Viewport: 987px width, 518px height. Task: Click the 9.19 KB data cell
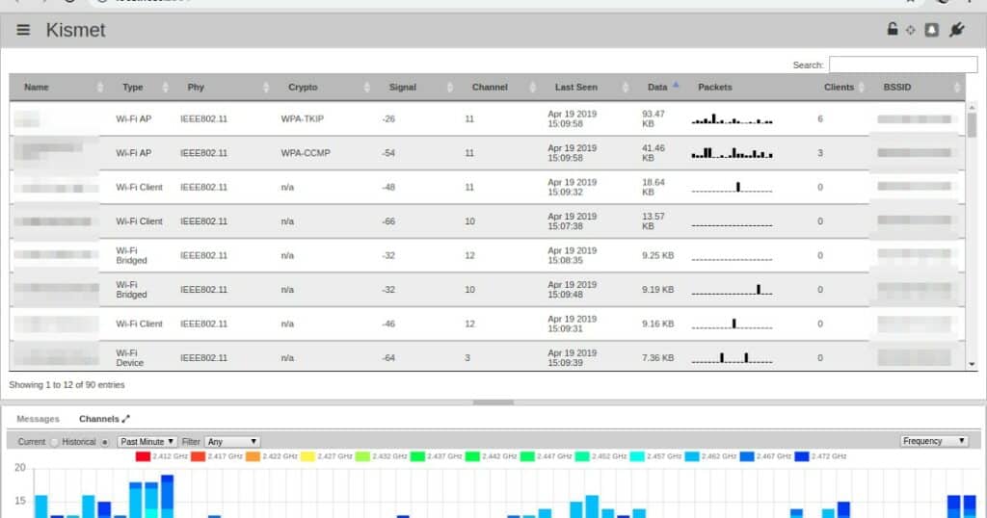coord(657,289)
